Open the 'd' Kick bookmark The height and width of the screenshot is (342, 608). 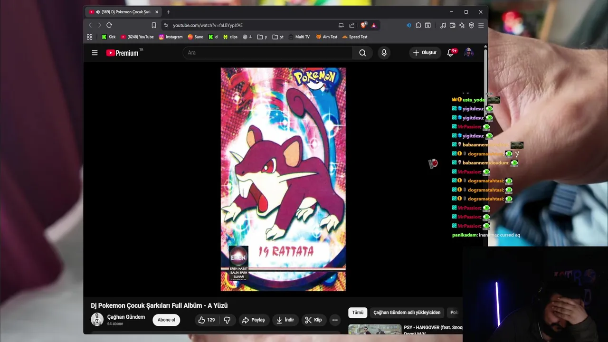click(x=213, y=37)
